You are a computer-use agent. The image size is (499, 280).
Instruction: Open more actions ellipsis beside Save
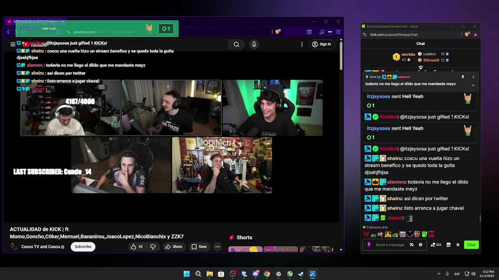coord(218,247)
